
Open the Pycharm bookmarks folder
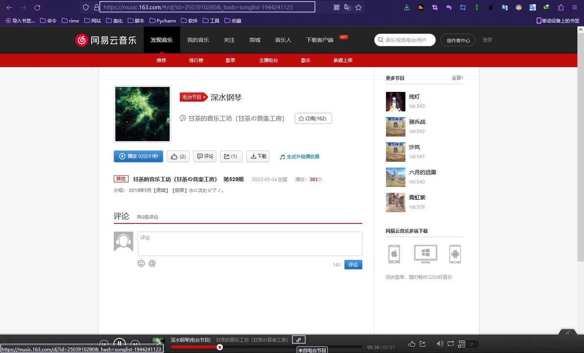click(x=163, y=21)
